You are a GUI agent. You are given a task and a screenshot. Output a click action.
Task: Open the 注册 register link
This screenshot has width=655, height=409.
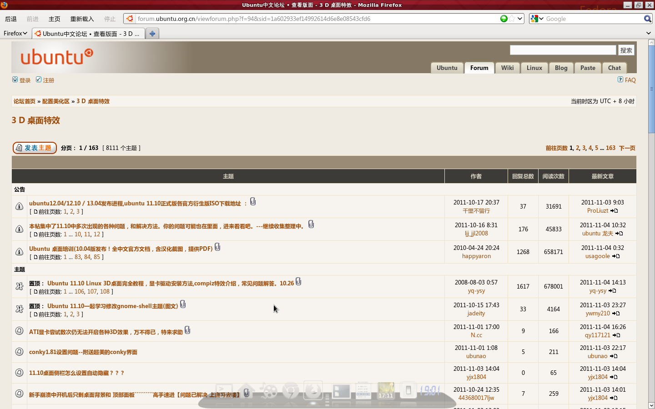tap(48, 80)
